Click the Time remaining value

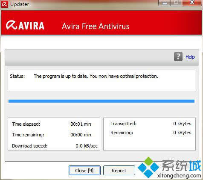[81, 135]
